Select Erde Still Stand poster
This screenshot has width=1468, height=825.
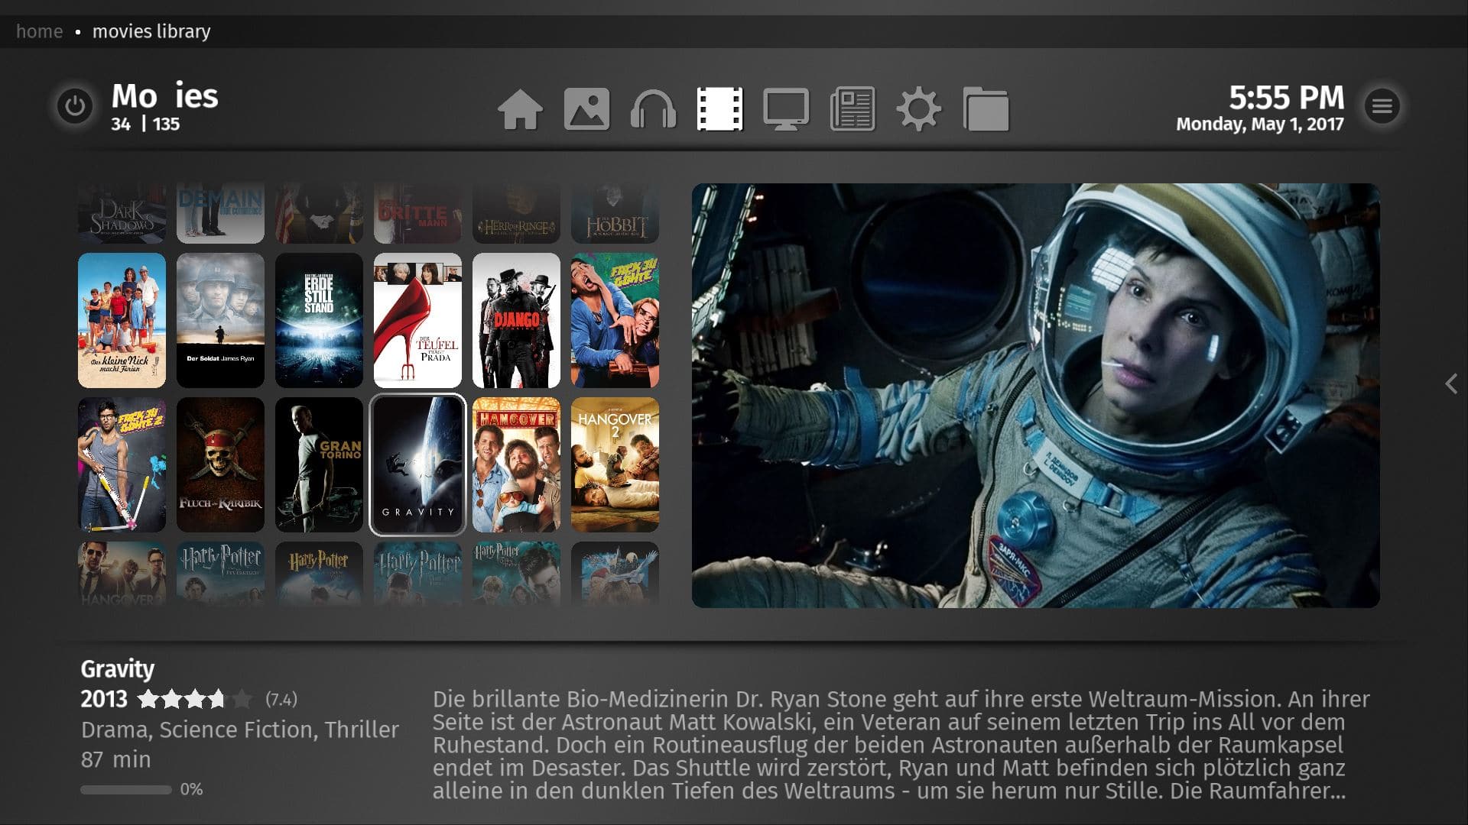[319, 321]
